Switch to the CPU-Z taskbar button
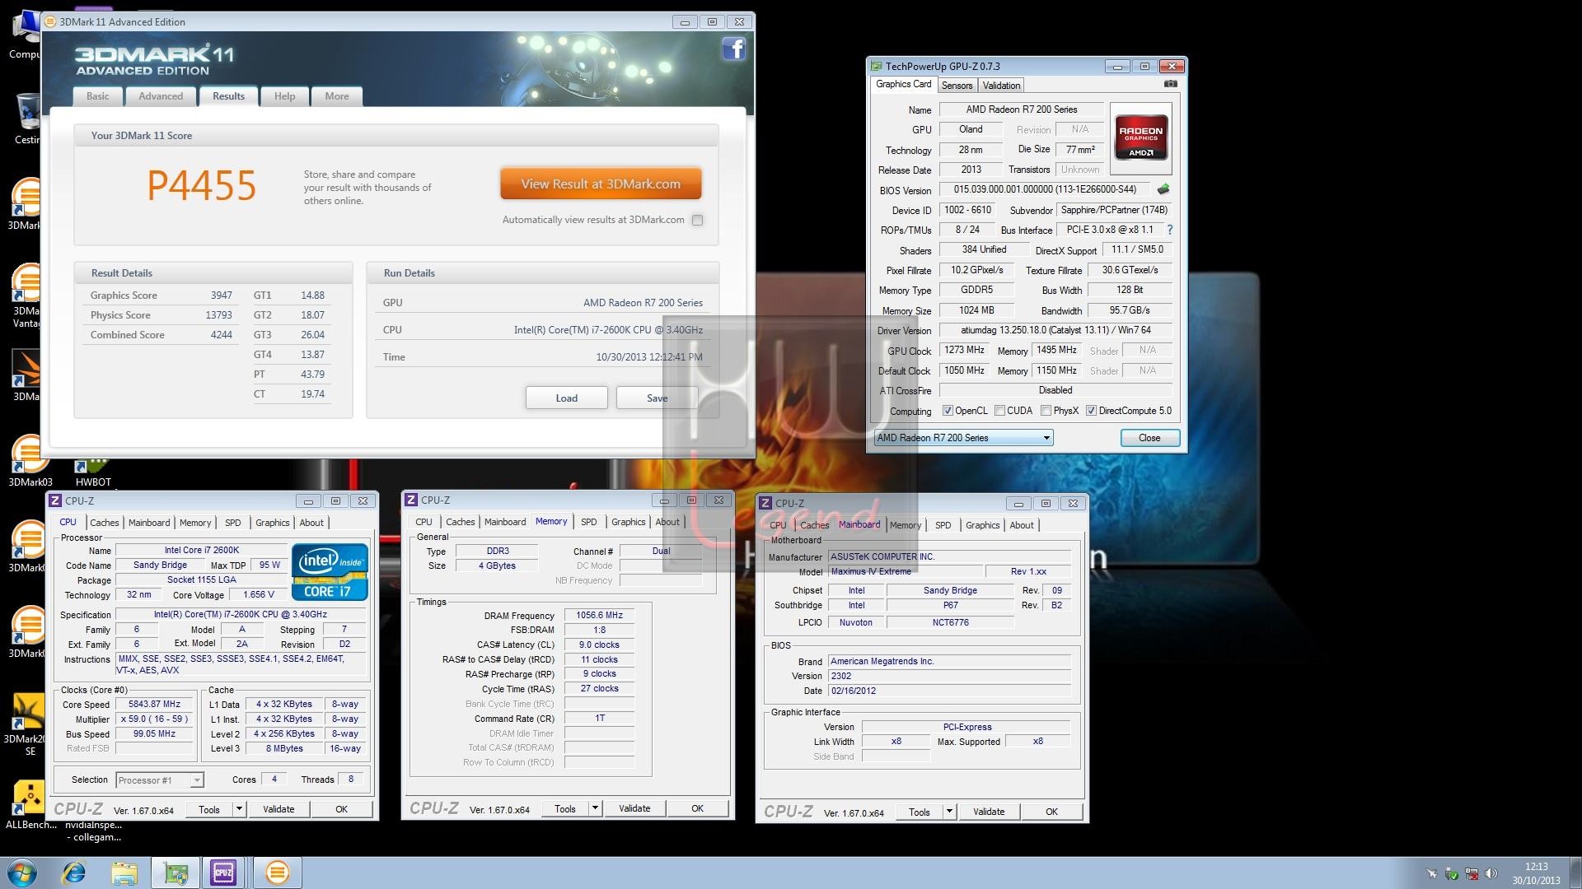The height and width of the screenshot is (889, 1582). [x=223, y=873]
